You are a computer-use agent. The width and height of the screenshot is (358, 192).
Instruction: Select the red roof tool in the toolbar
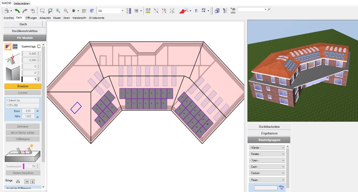(x=182, y=10)
